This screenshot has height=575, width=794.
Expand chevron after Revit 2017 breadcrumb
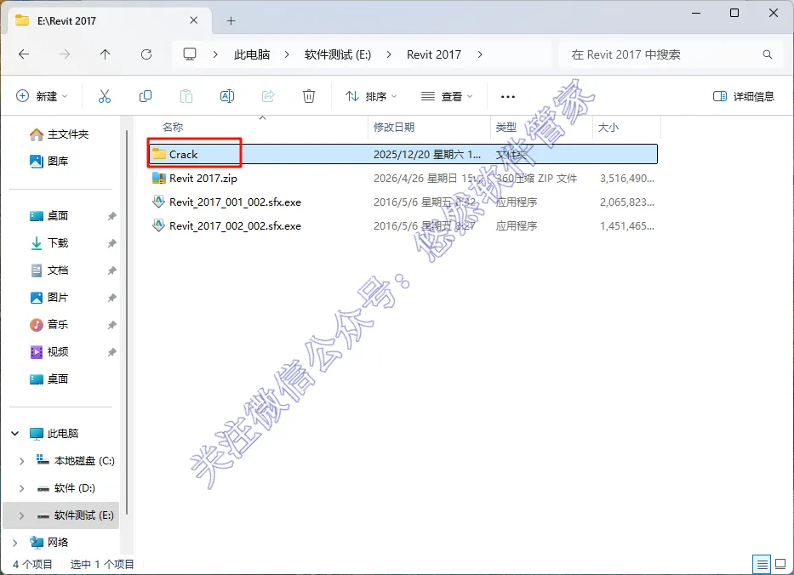click(x=479, y=54)
